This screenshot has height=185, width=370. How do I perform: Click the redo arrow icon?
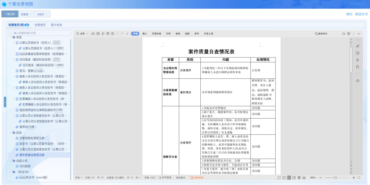pos(122,34)
